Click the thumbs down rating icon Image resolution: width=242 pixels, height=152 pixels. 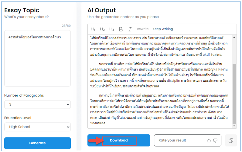[215, 140]
